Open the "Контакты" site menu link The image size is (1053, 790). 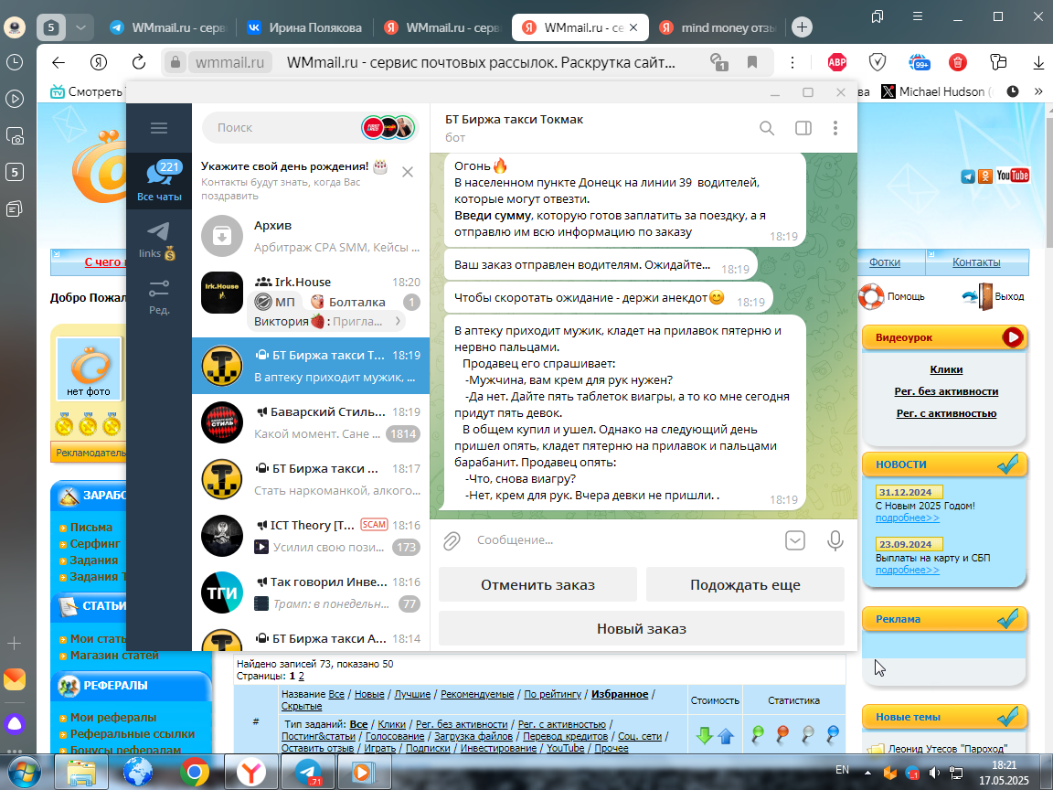[x=976, y=262]
